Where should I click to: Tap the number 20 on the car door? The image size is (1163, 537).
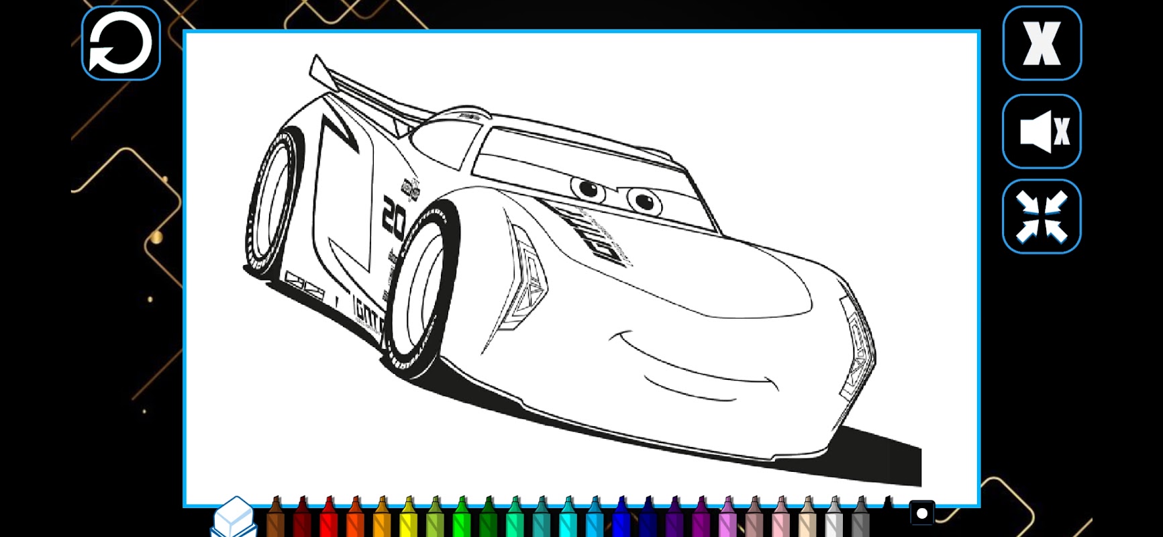393,217
